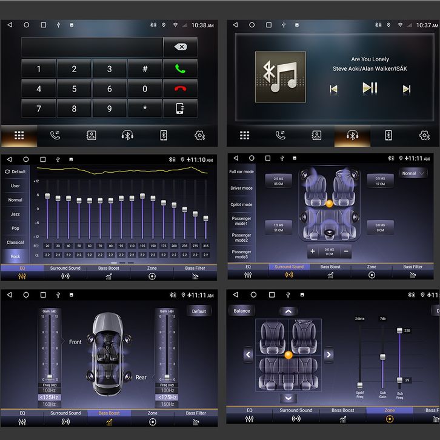Skip to next track in Bluetooth music
Image resolution: width=440 pixels, height=440 pixels.
point(406,89)
